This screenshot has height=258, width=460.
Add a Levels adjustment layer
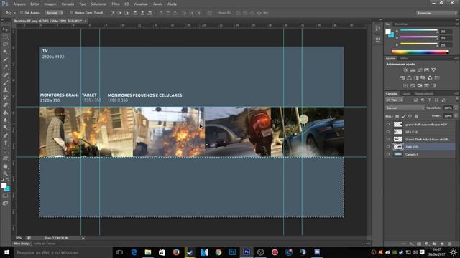(413, 70)
